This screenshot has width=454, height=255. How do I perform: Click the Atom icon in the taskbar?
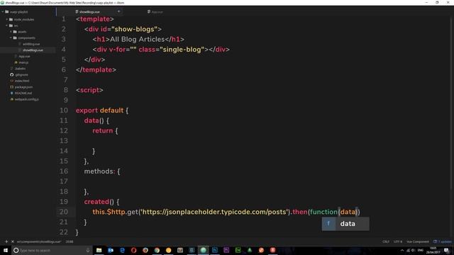pos(204,250)
